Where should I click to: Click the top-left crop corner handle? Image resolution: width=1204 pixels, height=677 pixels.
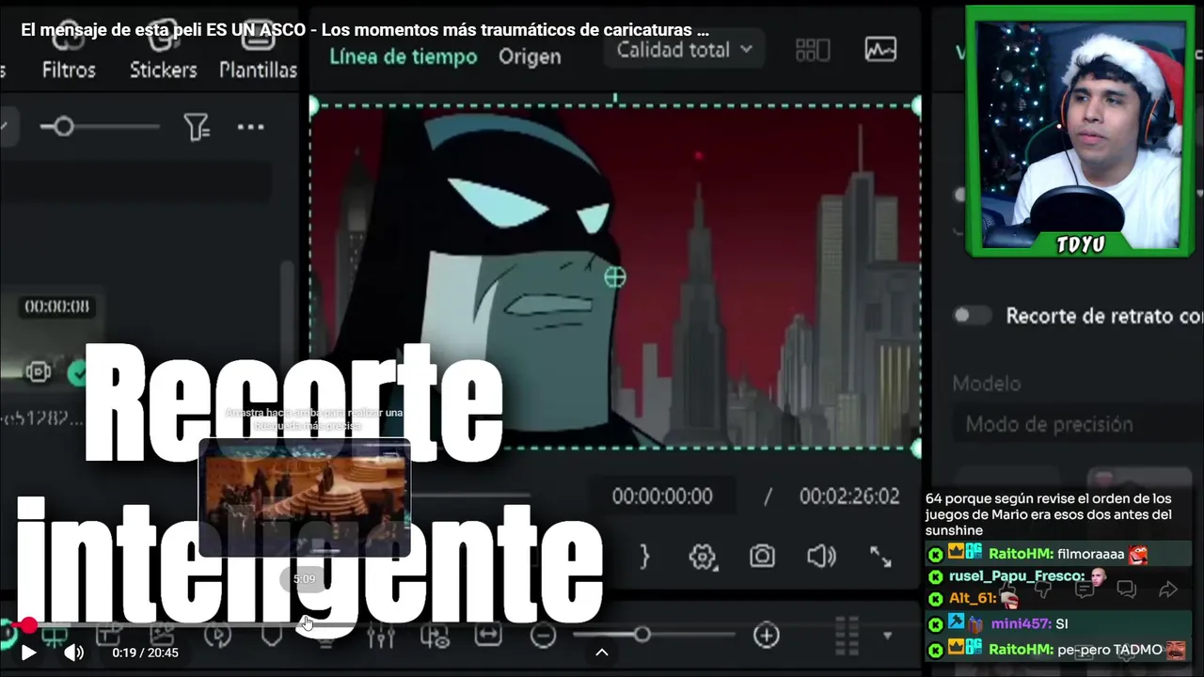tap(313, 106)
